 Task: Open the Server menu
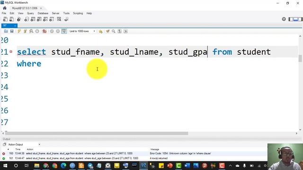click(x=55, y=13)
